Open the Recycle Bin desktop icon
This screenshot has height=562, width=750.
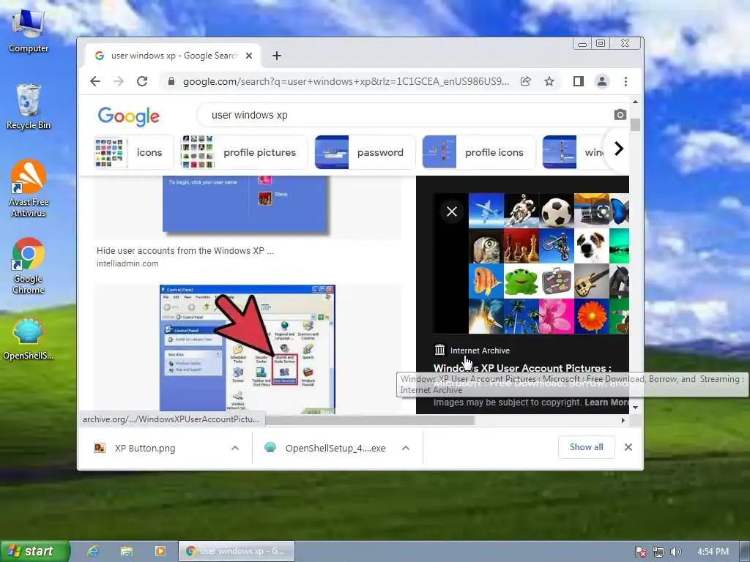point(29,107)
